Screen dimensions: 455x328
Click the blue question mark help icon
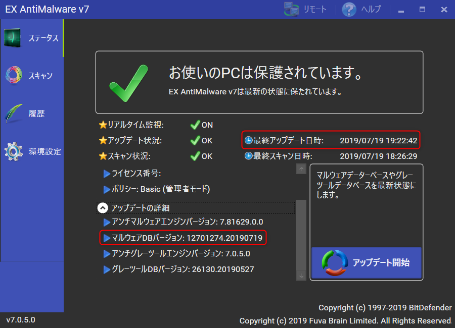349,9
